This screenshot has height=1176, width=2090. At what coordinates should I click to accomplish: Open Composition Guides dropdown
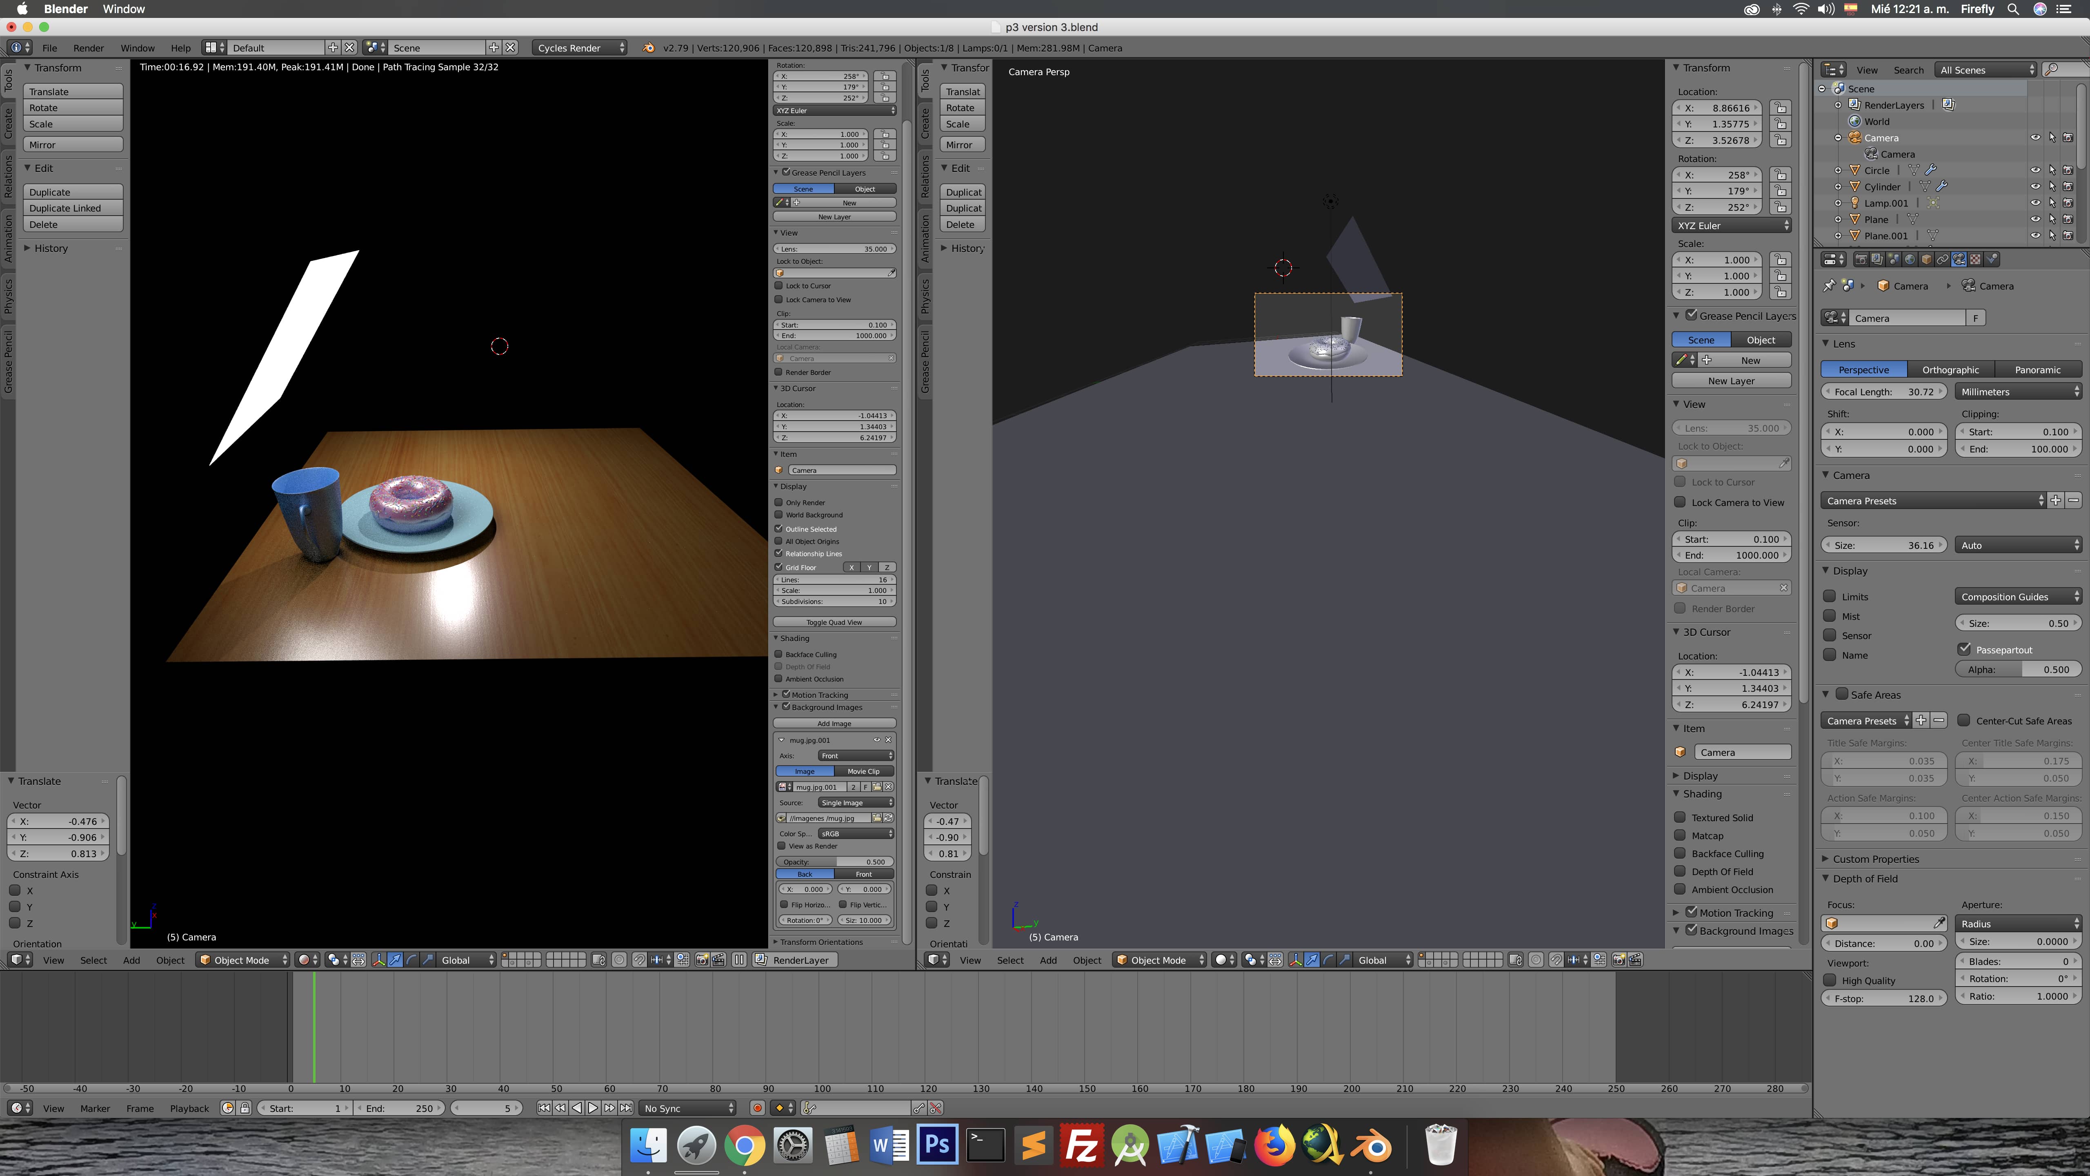coord(2018,597)
